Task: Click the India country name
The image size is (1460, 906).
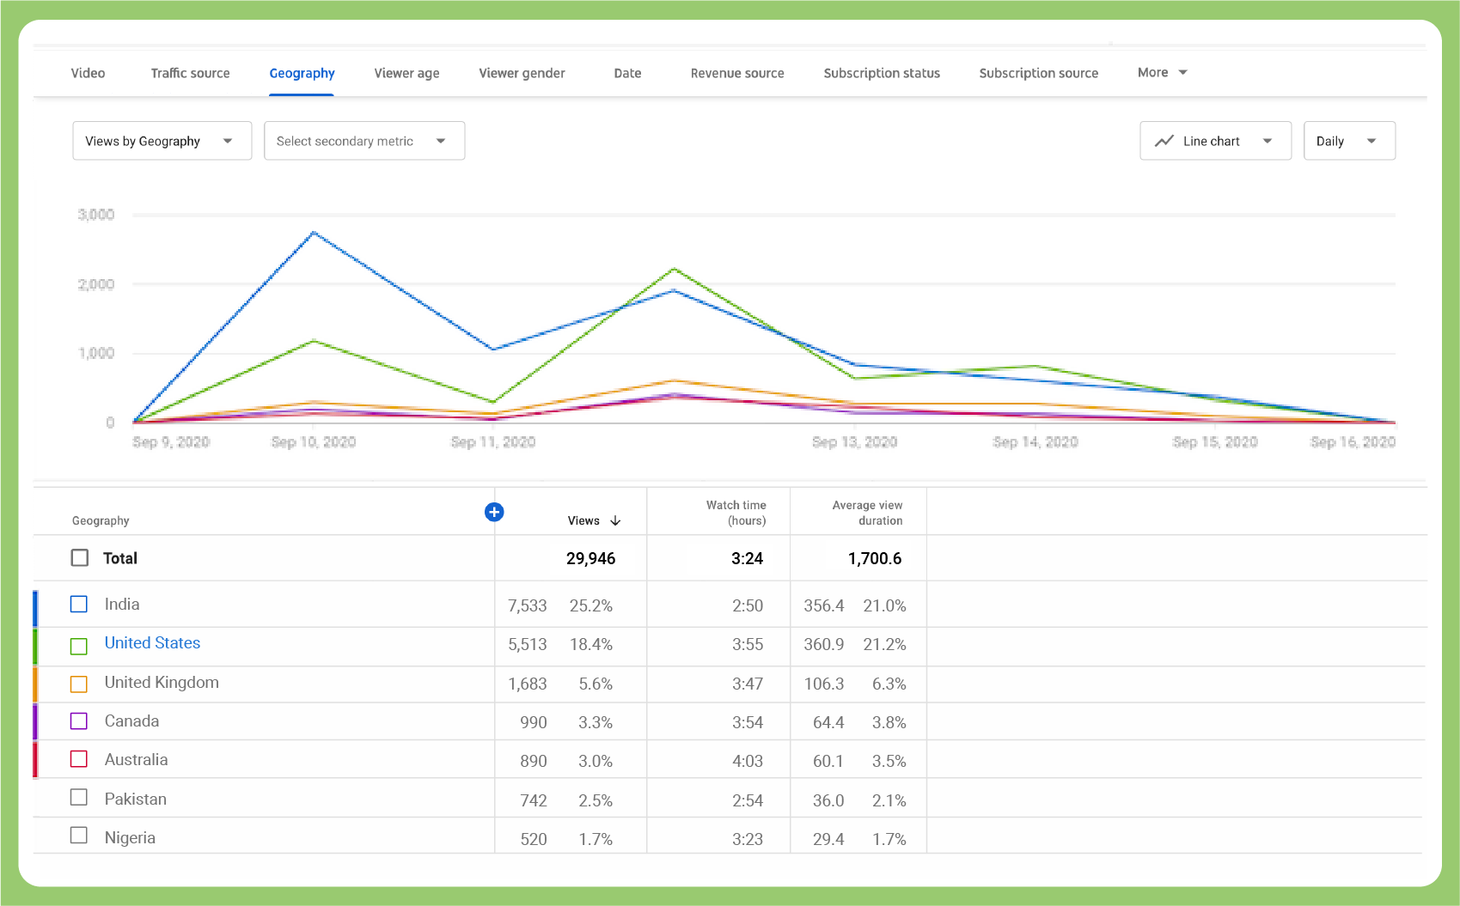Action: (x=122, y=605)
